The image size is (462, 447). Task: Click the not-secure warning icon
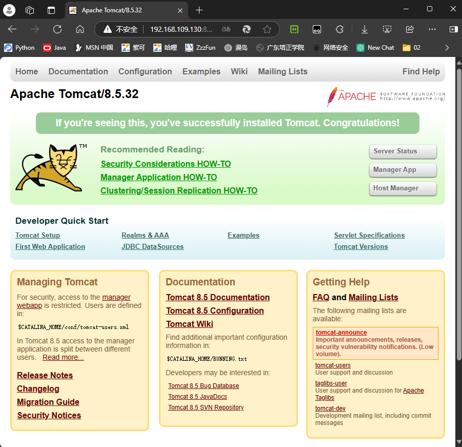pos(108,29)
